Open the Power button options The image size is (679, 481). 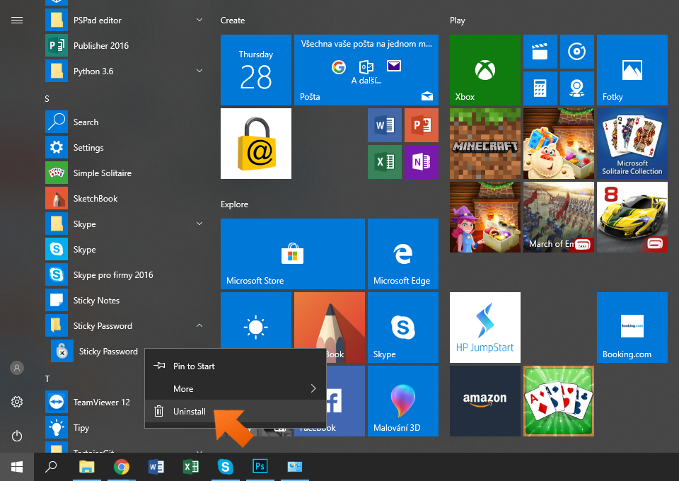point(17,436)
